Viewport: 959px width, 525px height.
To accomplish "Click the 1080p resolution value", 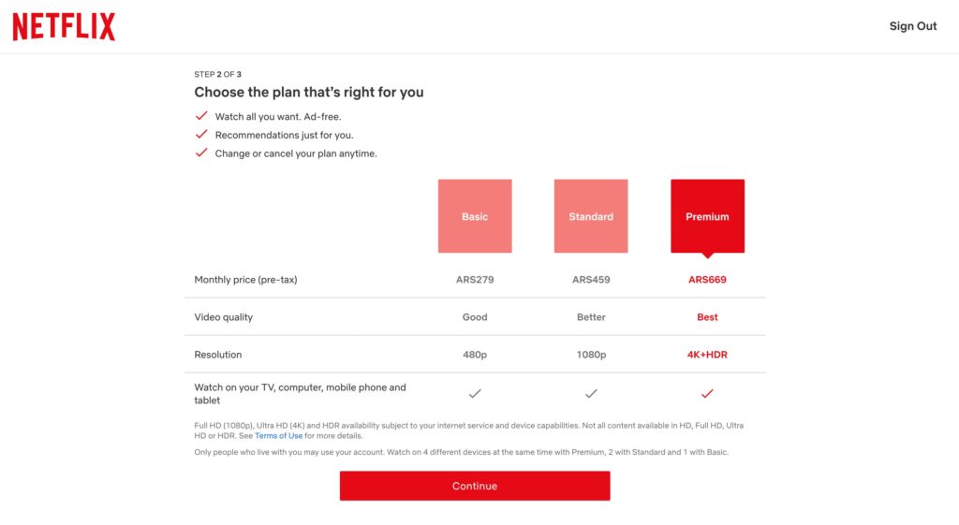I will 591,355.
